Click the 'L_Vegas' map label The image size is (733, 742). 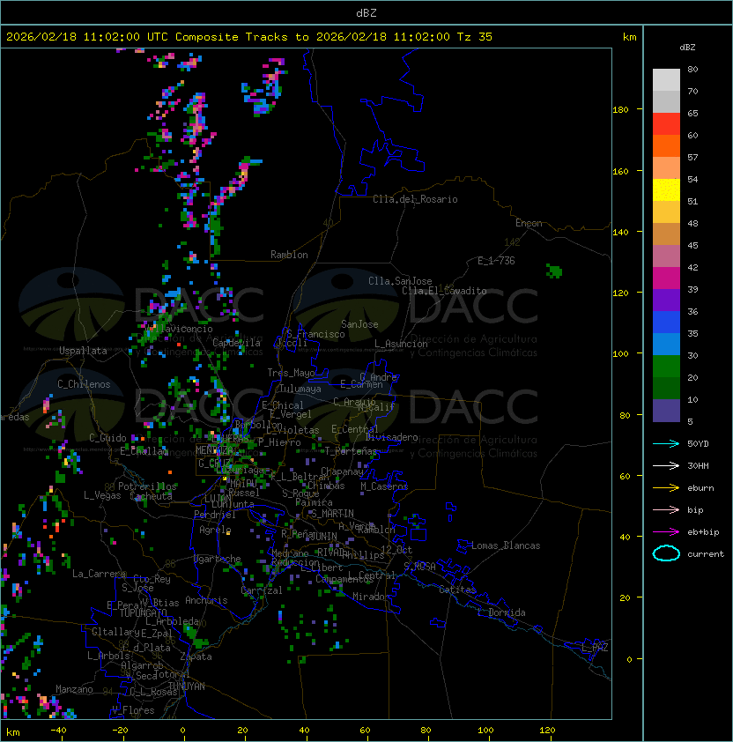(x=102, y=495)
